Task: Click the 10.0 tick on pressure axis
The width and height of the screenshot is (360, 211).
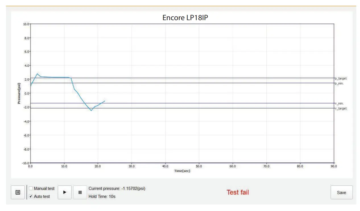Action: click(x=26, y=24)
